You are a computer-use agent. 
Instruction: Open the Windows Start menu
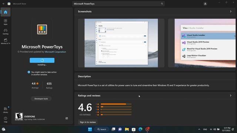(x=90, y=129)
